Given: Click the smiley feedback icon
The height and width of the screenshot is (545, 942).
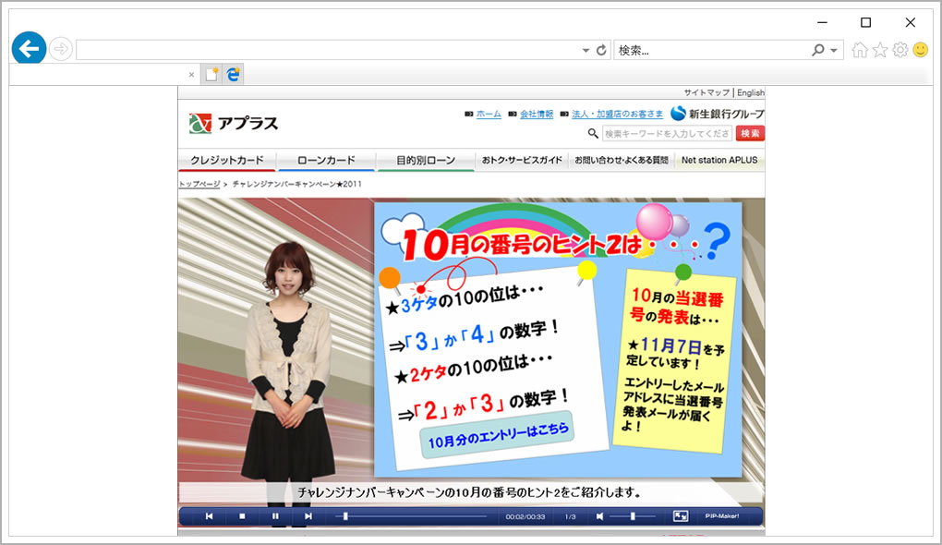Looking at the screenshot, I should point(921,50).
